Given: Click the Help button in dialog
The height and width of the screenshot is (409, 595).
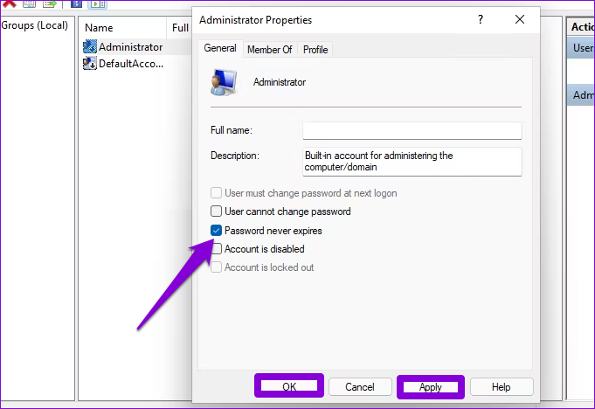Looking at the screenshot, I should tap(502, 387).
